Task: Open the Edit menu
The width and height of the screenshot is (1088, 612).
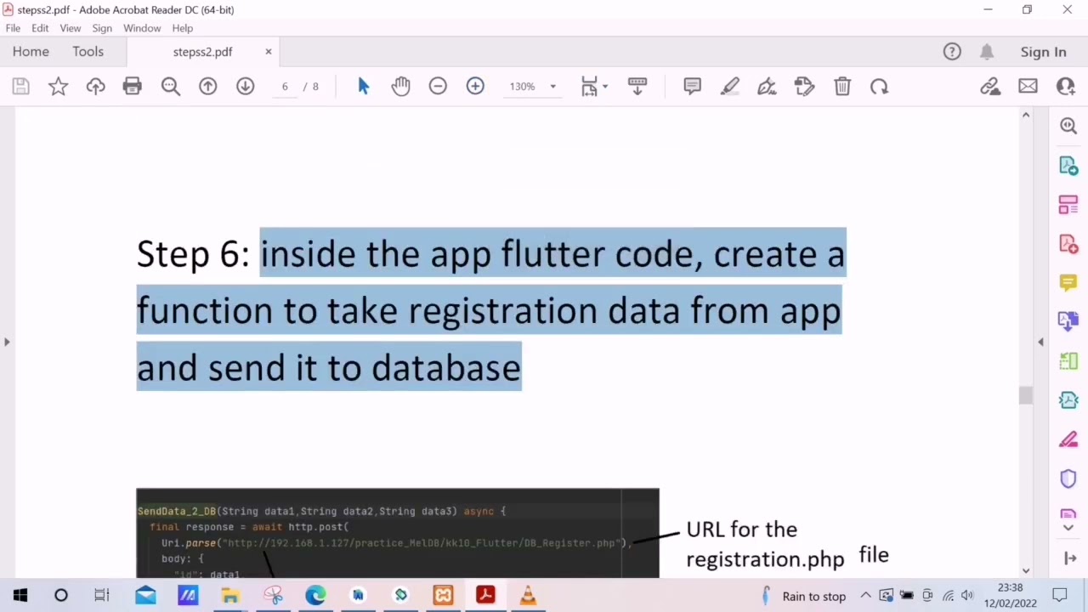Action: 40,28
